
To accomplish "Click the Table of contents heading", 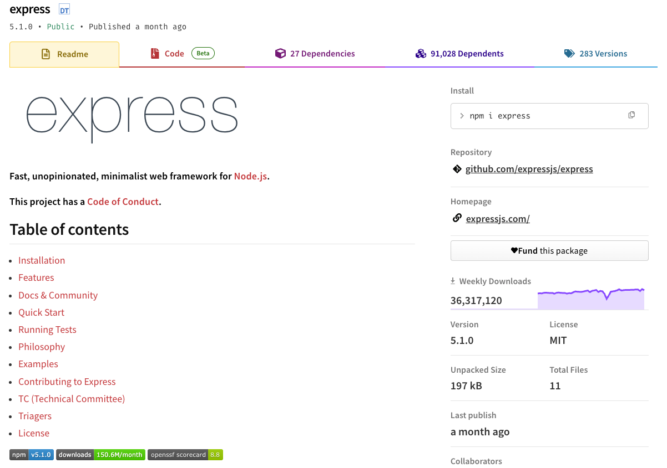I will [x=69, y=229].
